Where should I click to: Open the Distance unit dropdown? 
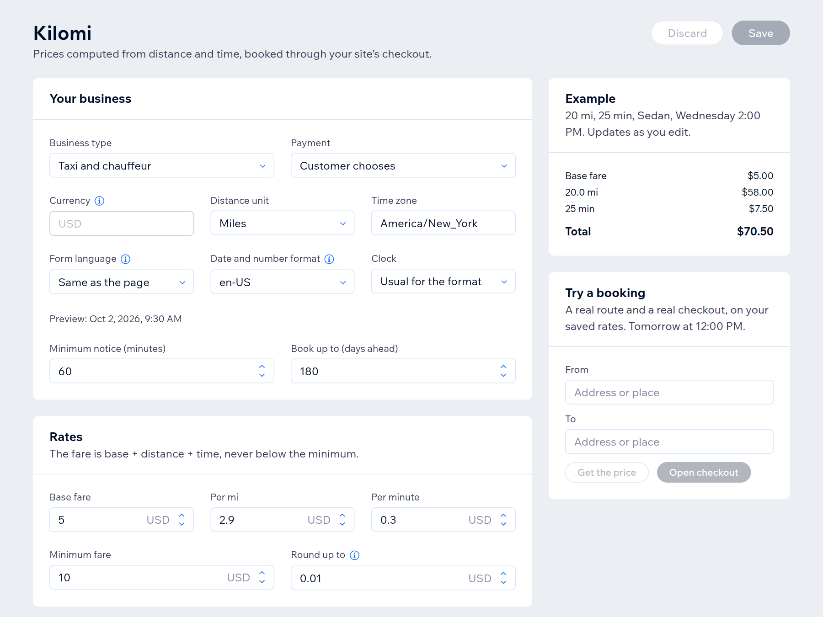pos(283,223)
